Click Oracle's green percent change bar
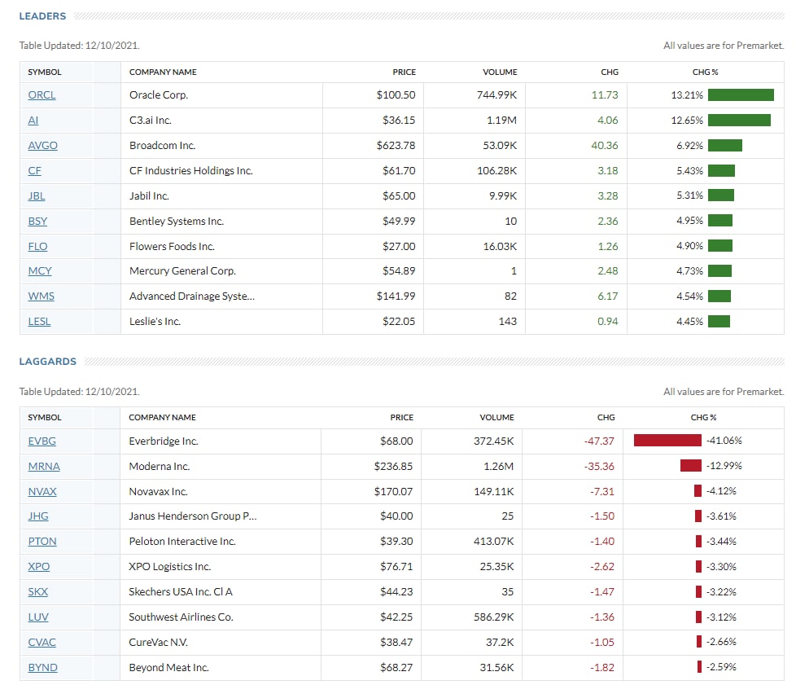 pos(741,95)
